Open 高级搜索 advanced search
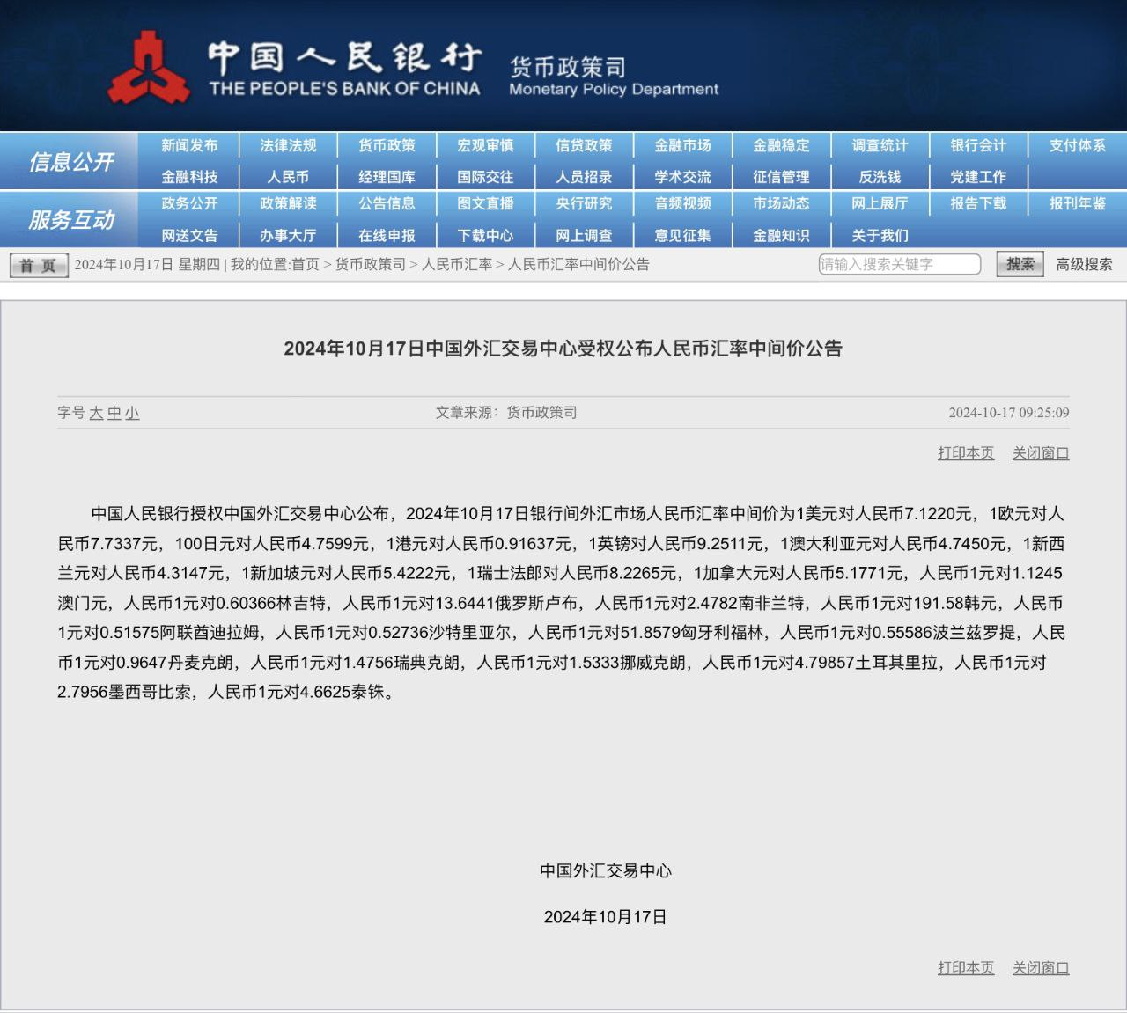This screenshot has width=1127, height=1013. click(1084, 264)
